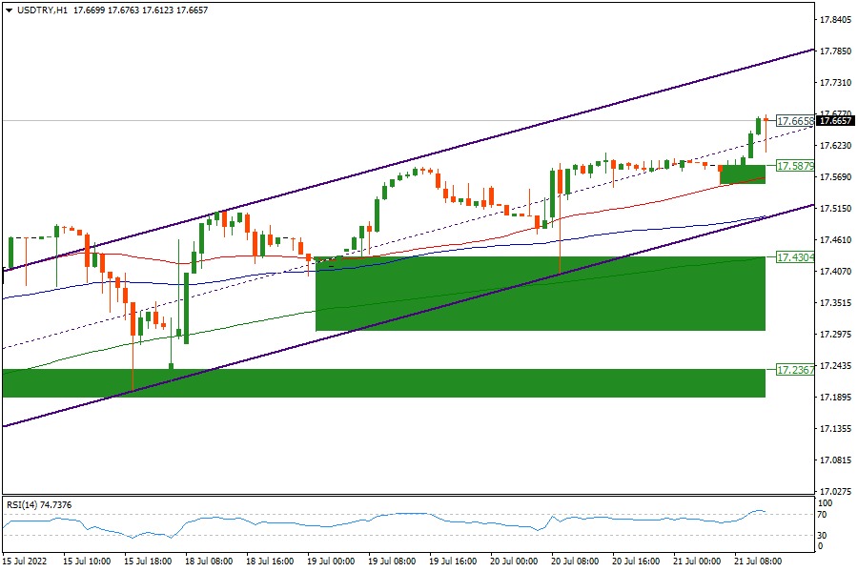Select the 17.2367 price level label
The image size is (858, 572).
tap(795, 369)
